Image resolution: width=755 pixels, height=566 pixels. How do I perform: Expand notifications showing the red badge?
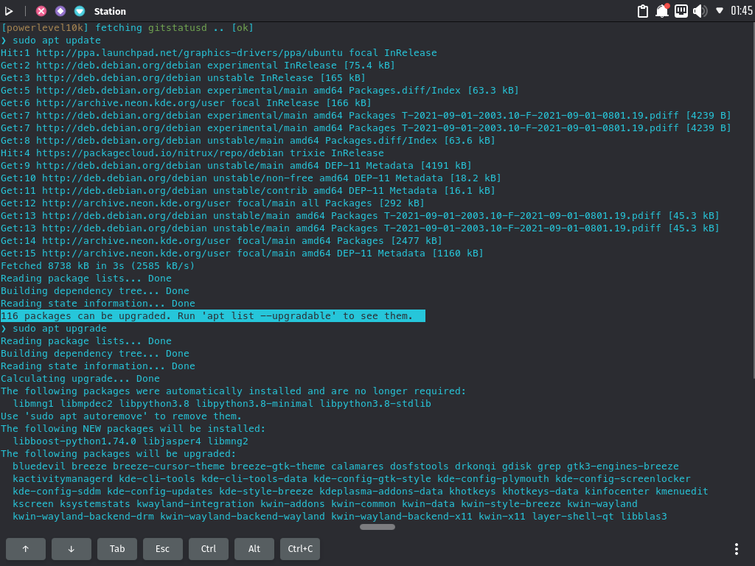click(662, 11)
